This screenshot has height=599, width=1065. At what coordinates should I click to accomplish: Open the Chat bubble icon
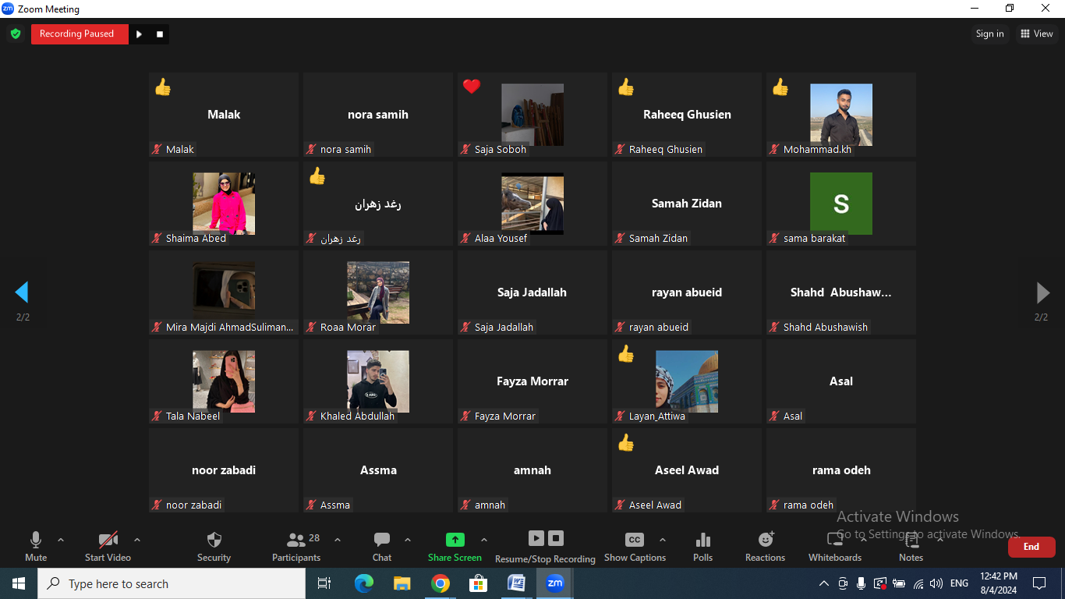pyautogui.click(x=382, y=540)
